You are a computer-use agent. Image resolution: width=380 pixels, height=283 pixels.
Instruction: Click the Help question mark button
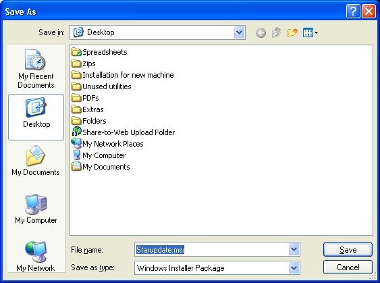(353, 11)
